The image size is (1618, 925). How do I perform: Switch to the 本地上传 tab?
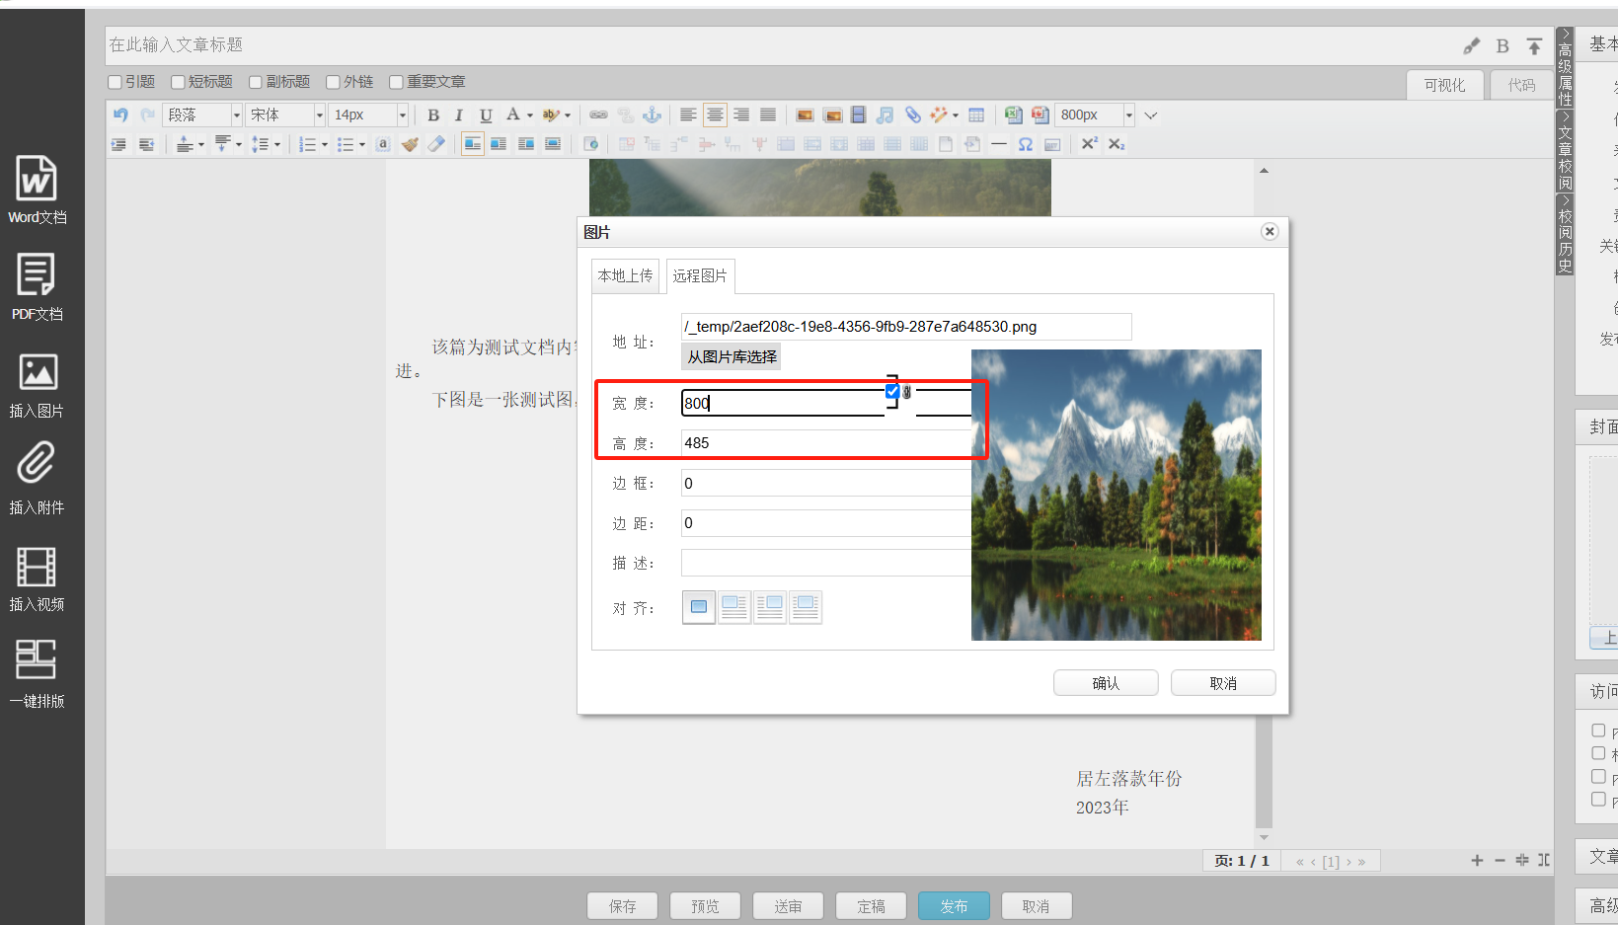pyautogui.click(x=625, y=276)
